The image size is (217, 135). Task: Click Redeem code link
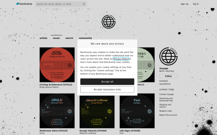[165, 111]
